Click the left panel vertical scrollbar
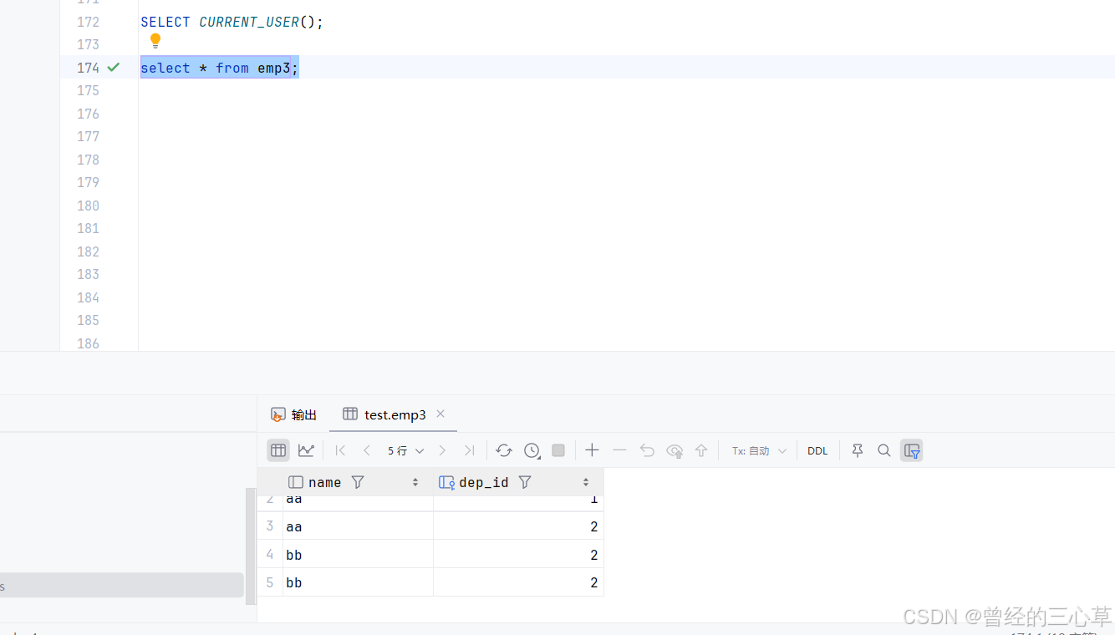1115x635 pixels. click(x=250, y=546)
